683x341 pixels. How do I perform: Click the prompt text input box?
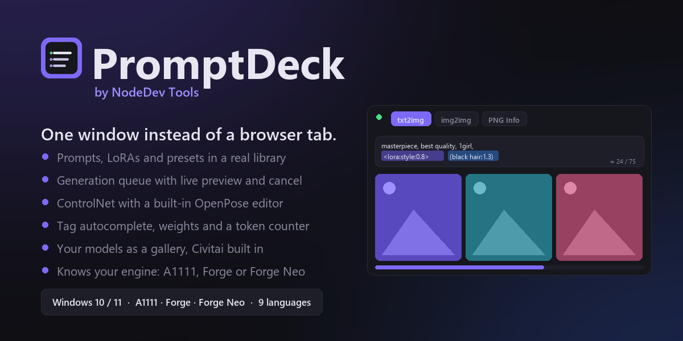[x=509, y=151]
